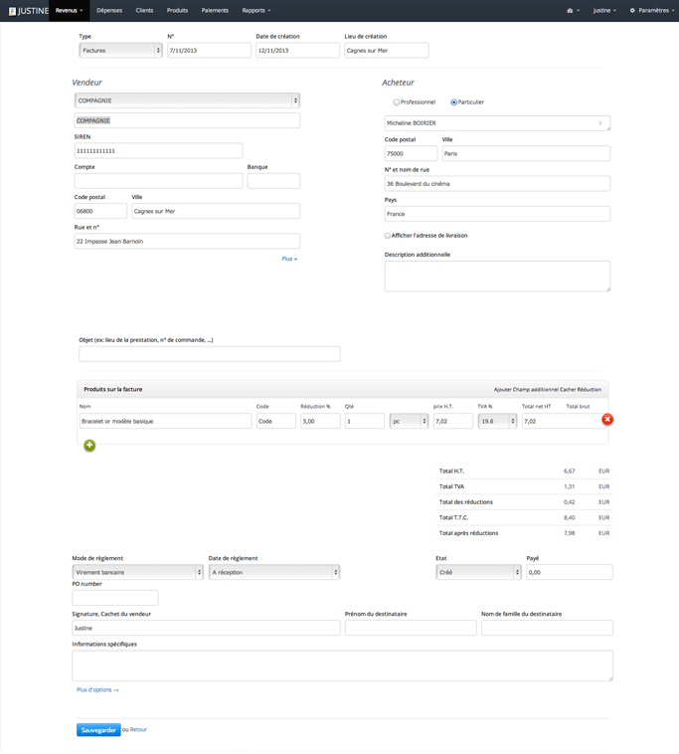
Task: Open the TVA % 19.6 dropdown
Action: [x=497, y=421]
